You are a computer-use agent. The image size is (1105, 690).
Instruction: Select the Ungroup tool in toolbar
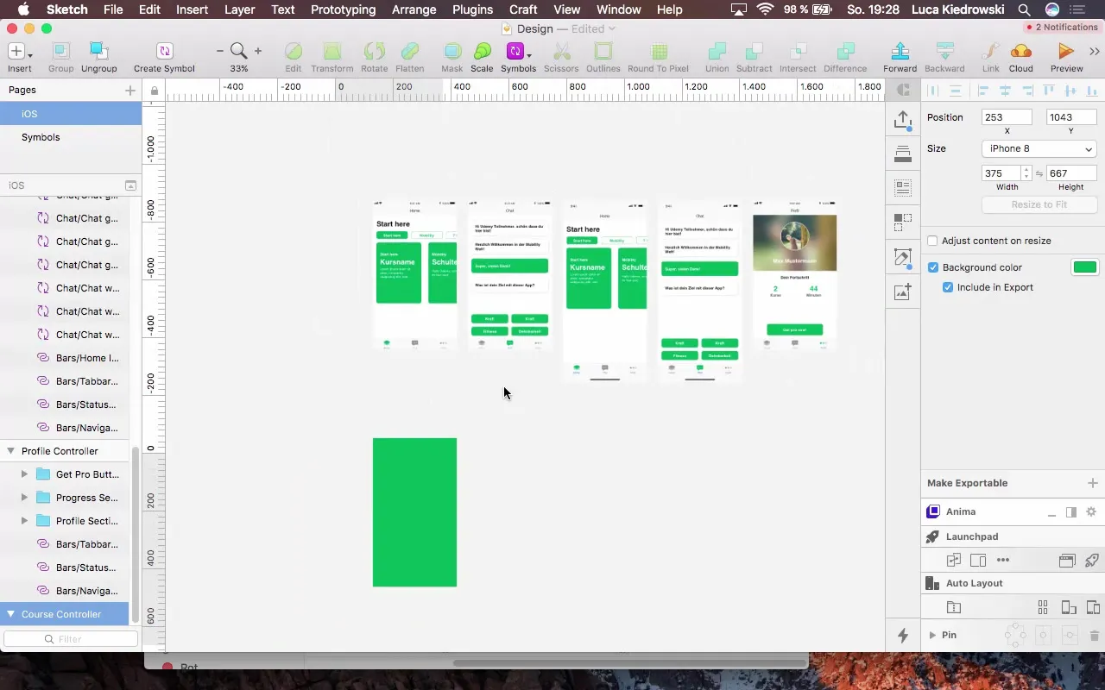pos(99,51)
